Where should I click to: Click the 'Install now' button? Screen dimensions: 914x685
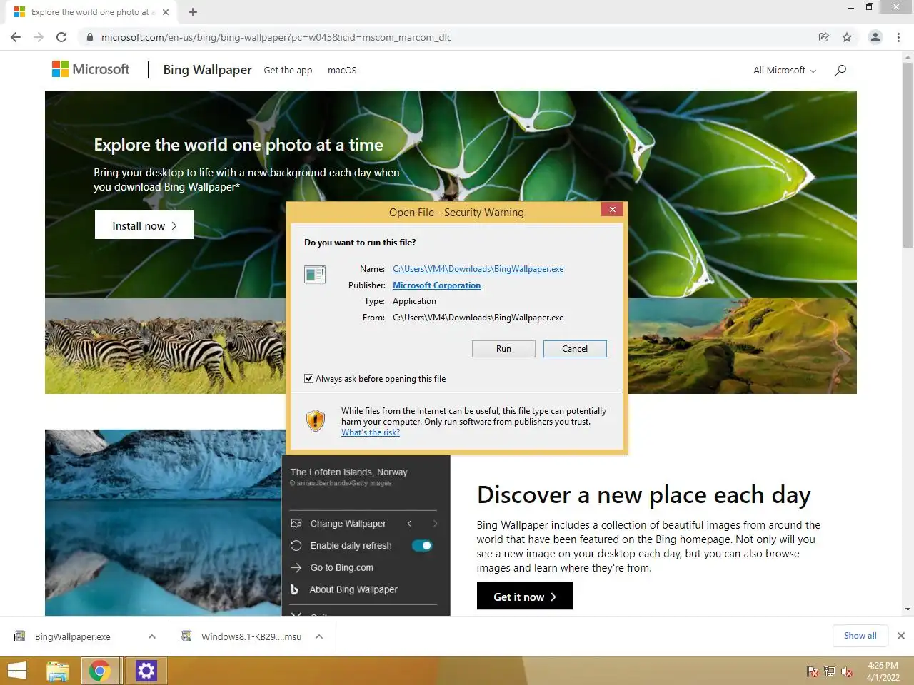144,225
